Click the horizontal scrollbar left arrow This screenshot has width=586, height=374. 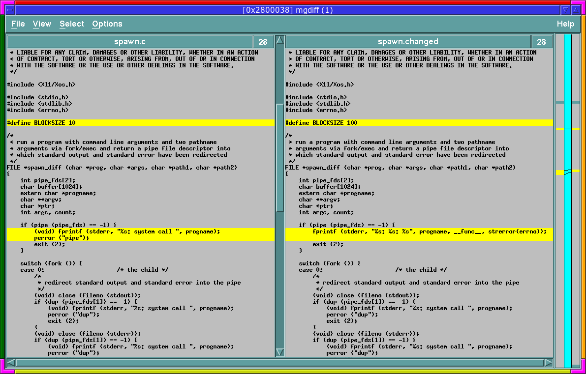[x=12, y=362]
